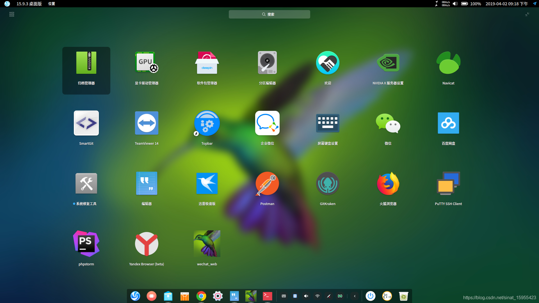
Task: Click power button in dock
Action: (371, 296)
